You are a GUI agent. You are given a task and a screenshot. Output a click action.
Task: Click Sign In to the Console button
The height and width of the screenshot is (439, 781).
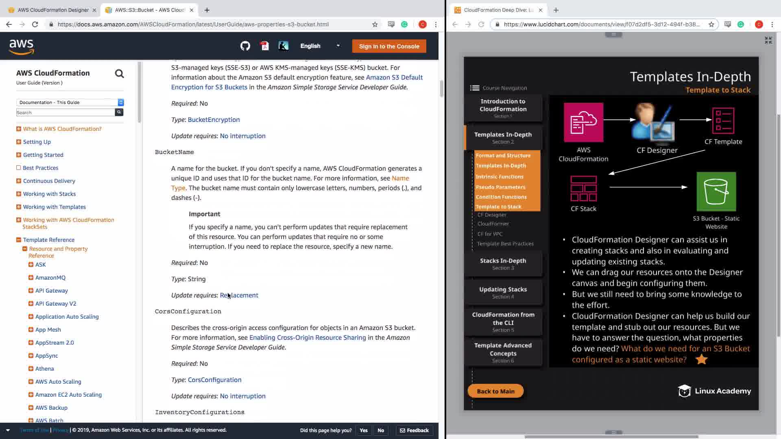(x=389, y=46)
